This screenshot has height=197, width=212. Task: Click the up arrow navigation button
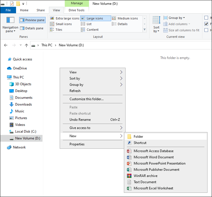pos(26,45)
